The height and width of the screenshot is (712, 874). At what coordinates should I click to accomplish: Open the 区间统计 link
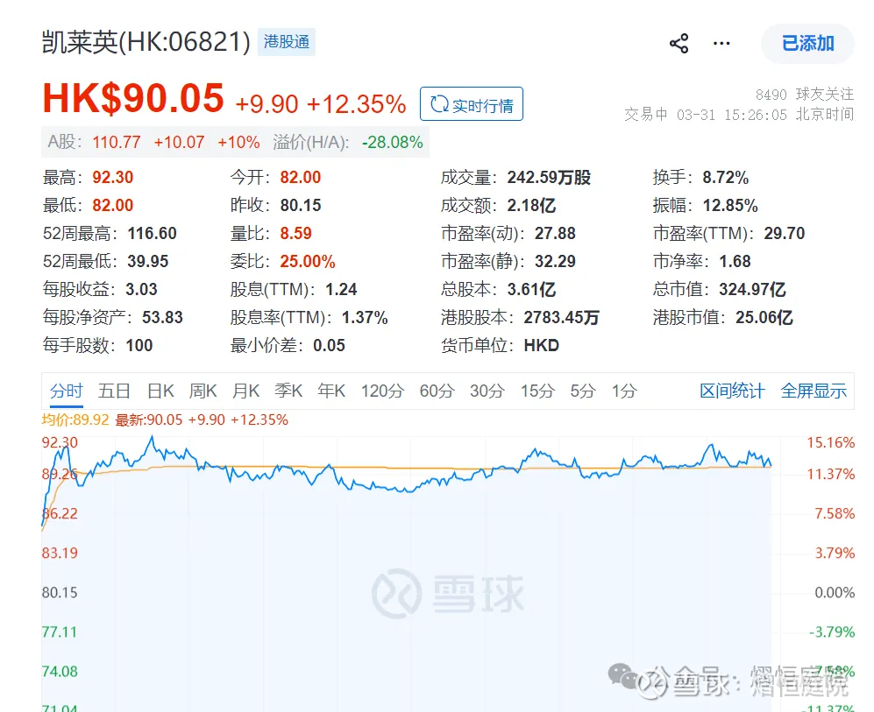click(732, 391)
